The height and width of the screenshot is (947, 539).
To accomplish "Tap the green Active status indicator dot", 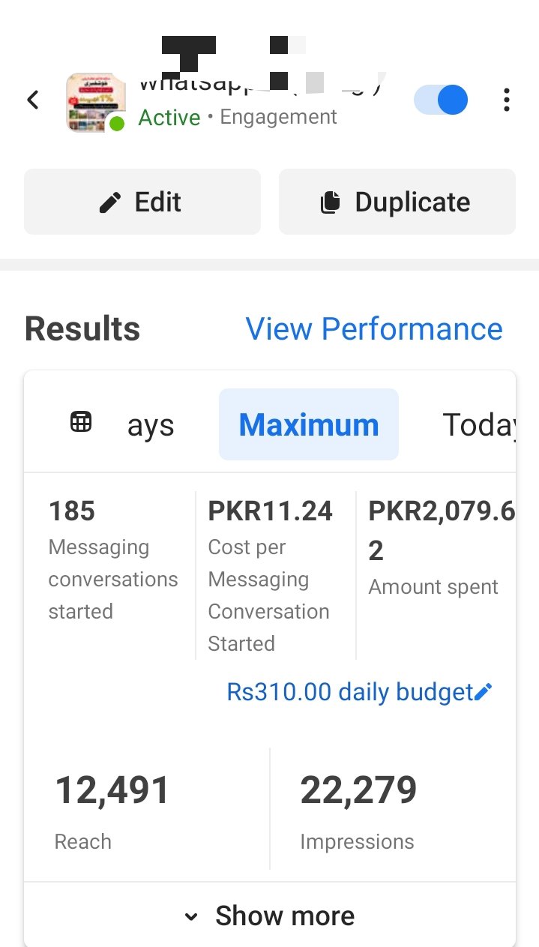I will pyautogui.click(x=116, y=124).
